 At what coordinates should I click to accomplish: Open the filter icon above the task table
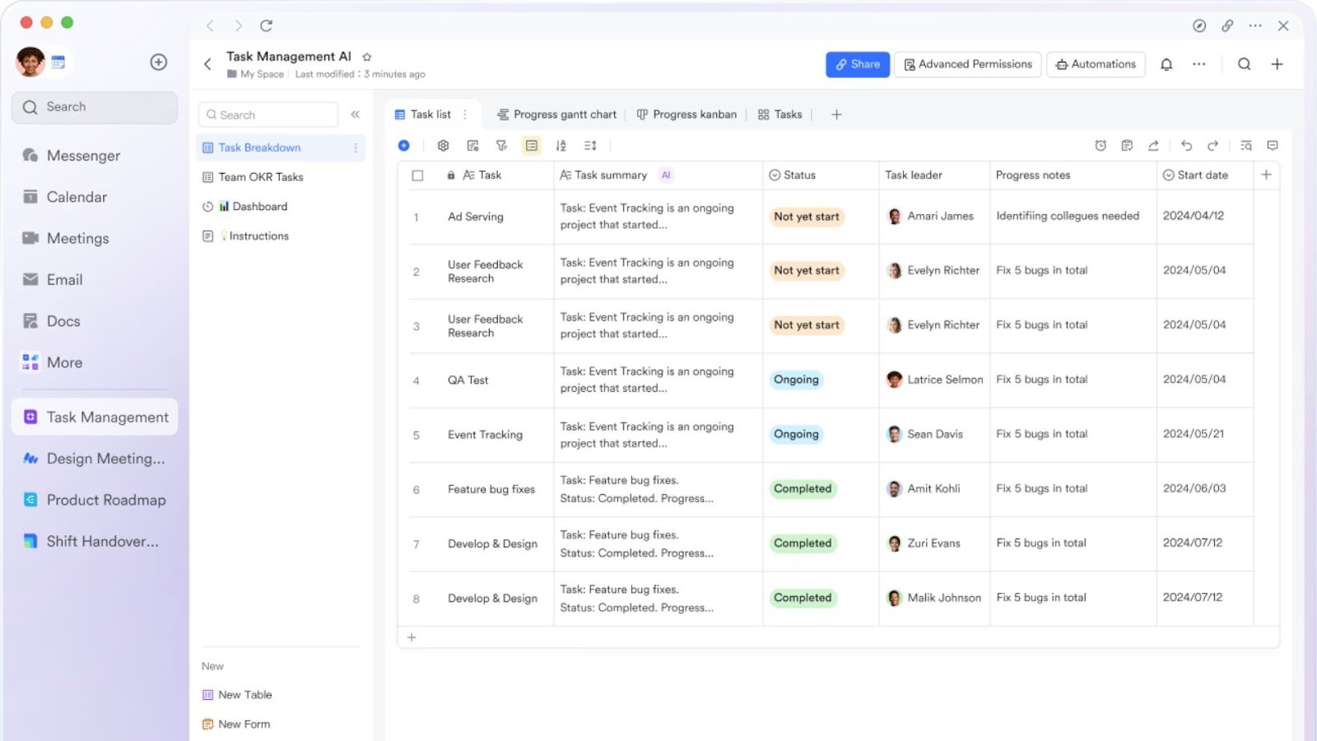click(x=502, y=145)
